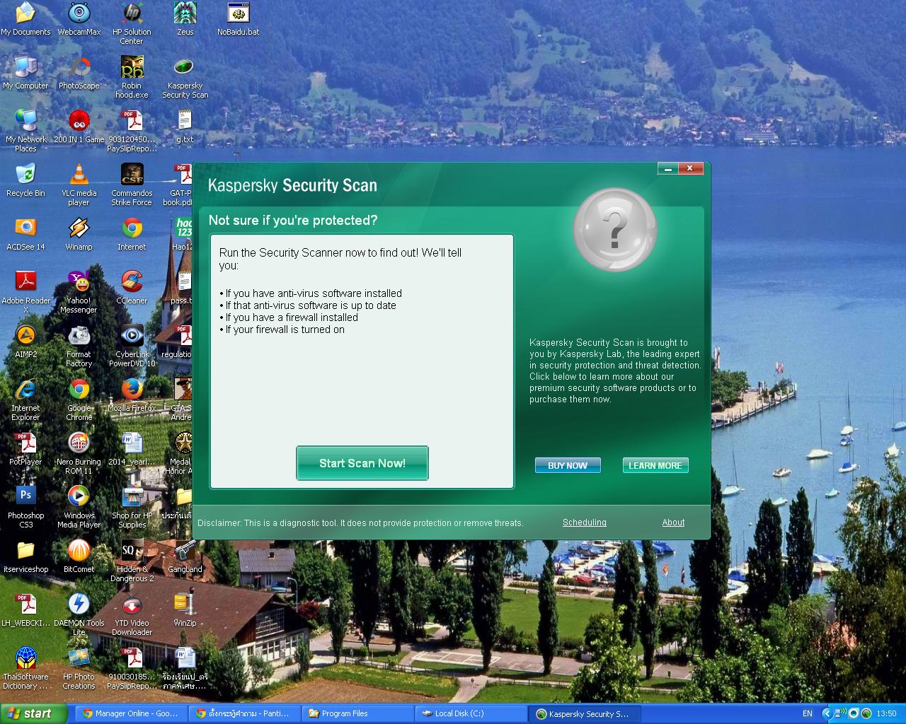
Task: Switch to Local Disk (C:) taskbar button
Action: tap(471, 713)
